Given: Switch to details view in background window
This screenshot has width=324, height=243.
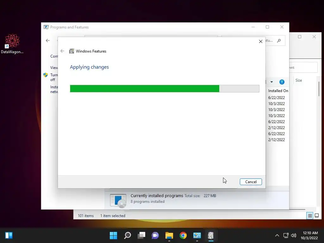Looking at the screenshot, I should click(310, 216).
